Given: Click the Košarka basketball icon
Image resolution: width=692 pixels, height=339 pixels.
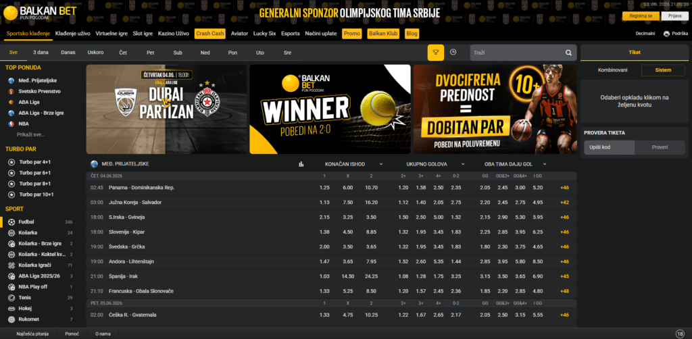Looking at the screenshot, I should point(11,233).
